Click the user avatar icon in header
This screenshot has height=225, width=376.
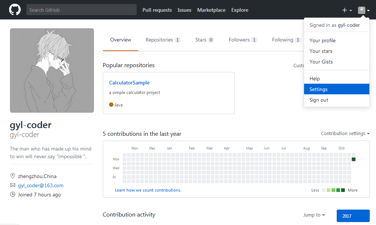(362, 10)
